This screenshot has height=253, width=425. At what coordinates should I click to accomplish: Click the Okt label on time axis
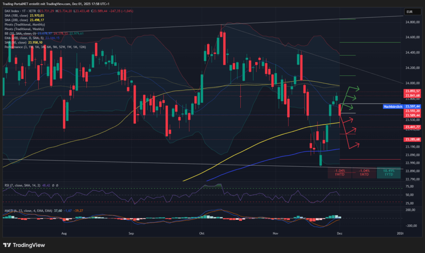point(202,234)
